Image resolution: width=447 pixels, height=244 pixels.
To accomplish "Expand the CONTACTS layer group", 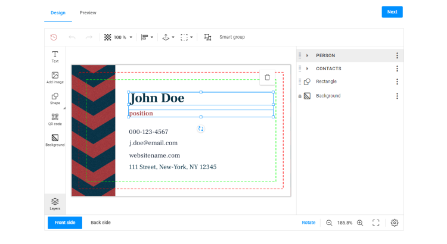I will click(x=308, y=68).
